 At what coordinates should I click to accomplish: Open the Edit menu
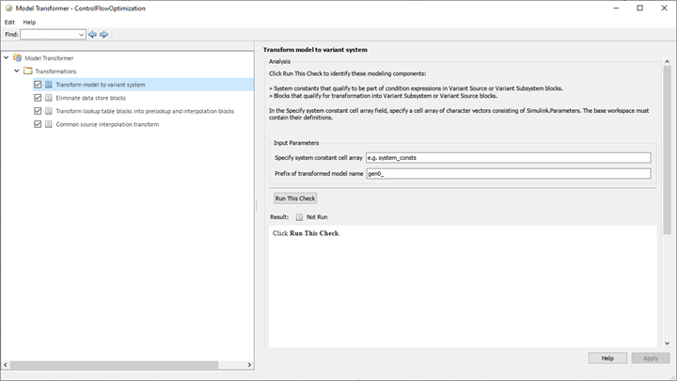click(9, 22)
